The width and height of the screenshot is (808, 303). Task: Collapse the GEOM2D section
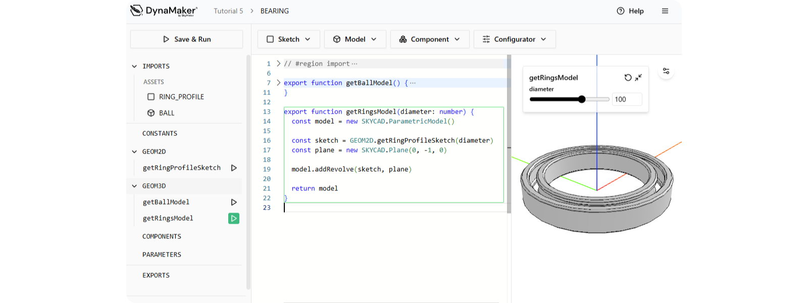coord(134,151)
